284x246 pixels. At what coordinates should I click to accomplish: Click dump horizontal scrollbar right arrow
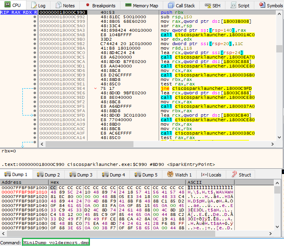(x=271, y=233)
